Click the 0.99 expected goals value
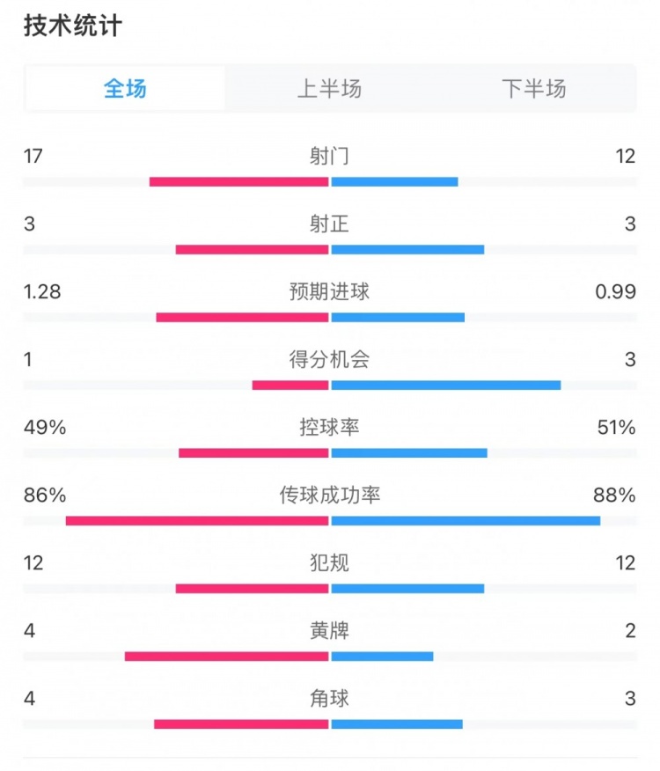Image resolution: width=660 pixels, height=771 pixels. 615,291
